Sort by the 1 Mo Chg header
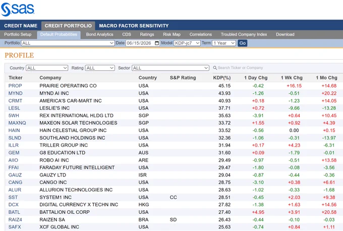Screen dimensions: 343x231 pos(326,78)
